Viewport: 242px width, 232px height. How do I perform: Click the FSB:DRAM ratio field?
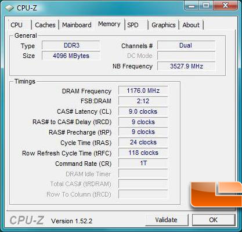tap(143, 101)
